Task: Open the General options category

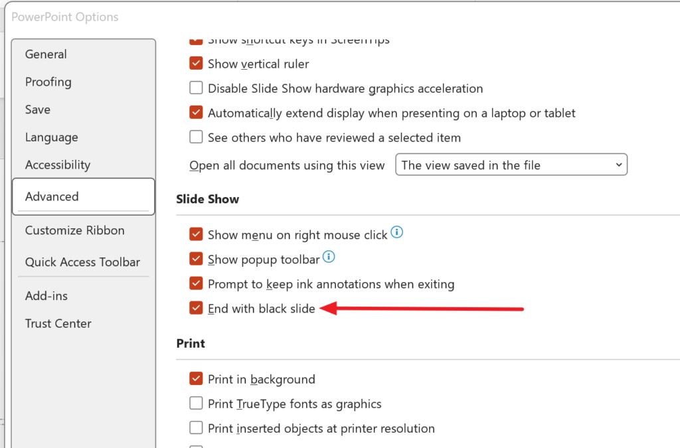Action: pyautogui.click(x=46, y=54)
